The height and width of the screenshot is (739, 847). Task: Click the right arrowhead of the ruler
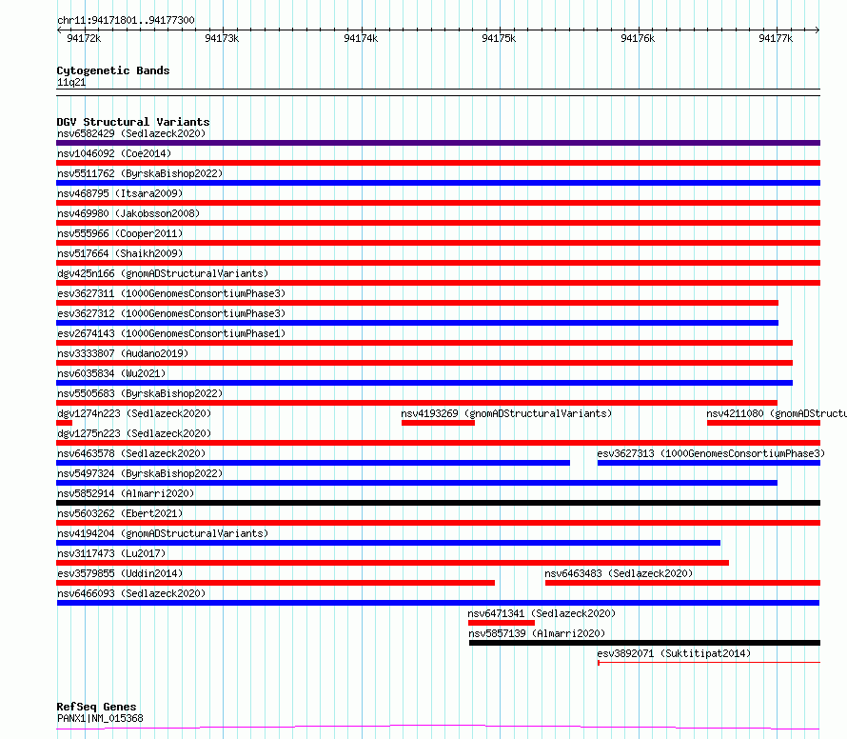click(817, 30)
